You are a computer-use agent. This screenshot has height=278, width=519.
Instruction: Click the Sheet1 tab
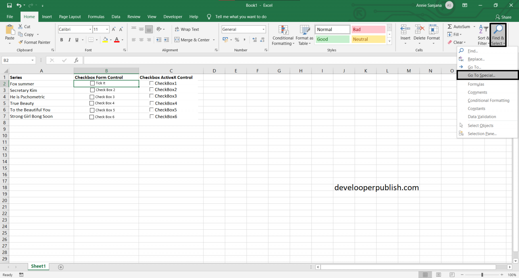[x=38, y=266]
